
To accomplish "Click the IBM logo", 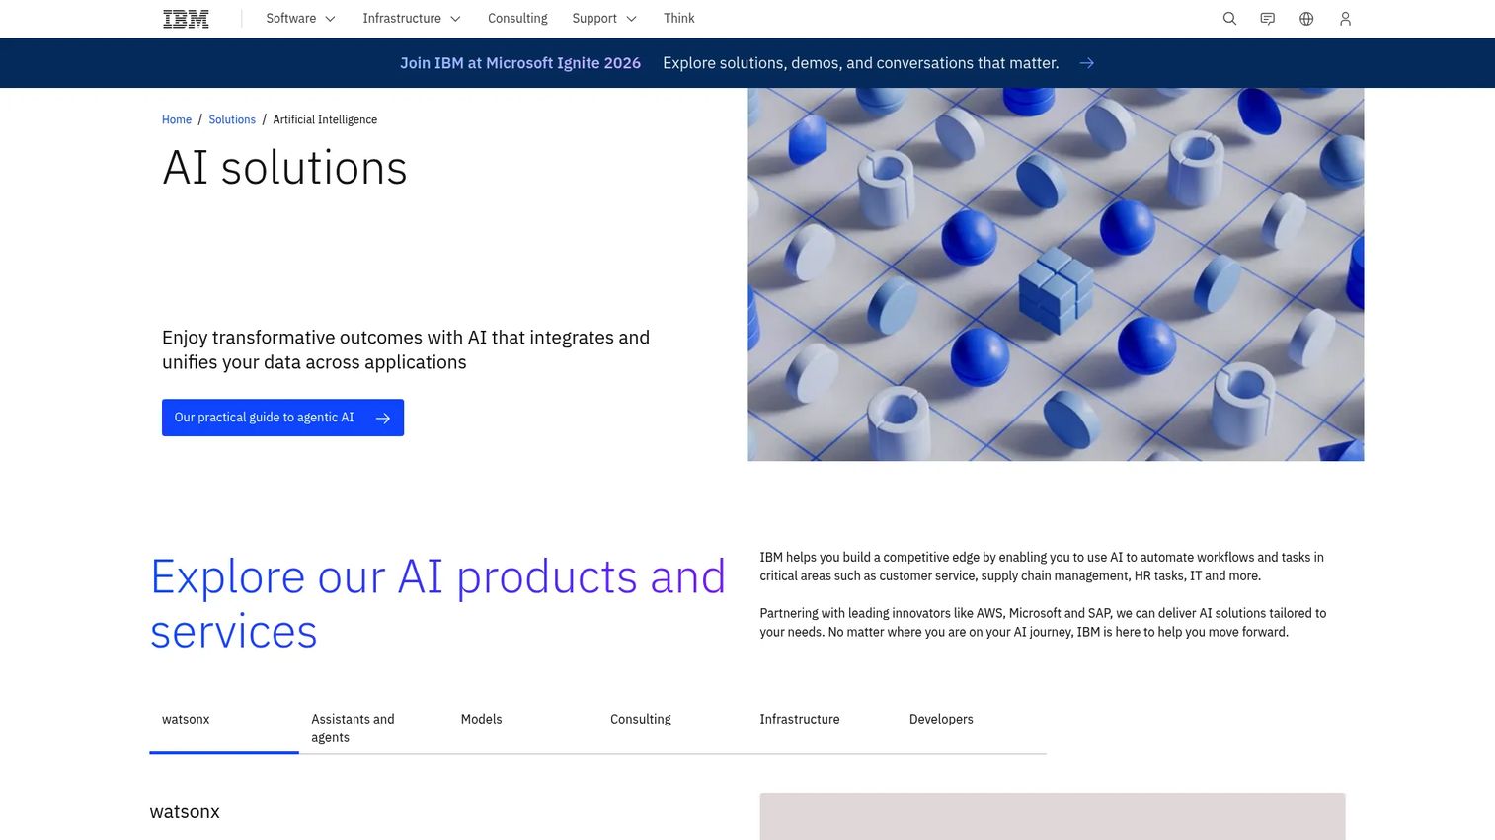I will pyautogui.click(x=186, y=19).
